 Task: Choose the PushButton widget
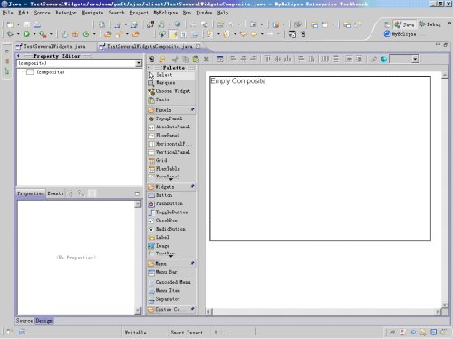coord(171,203)
